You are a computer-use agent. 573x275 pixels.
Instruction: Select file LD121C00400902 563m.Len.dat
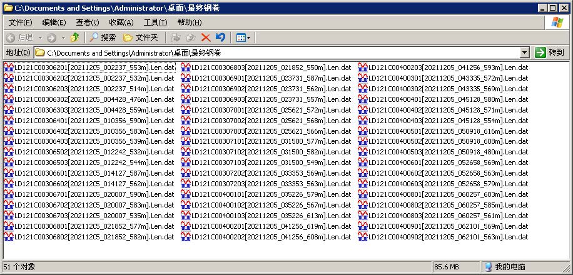(x=448, y=237)
